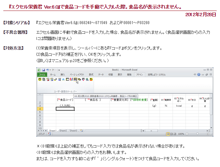
Task: Open the green ファイル tab
Action: click(42, 75)
